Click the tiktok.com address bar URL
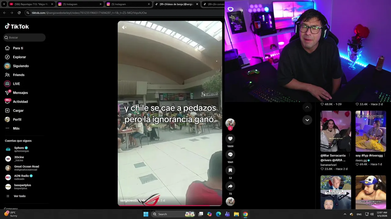 click(89, 13)
